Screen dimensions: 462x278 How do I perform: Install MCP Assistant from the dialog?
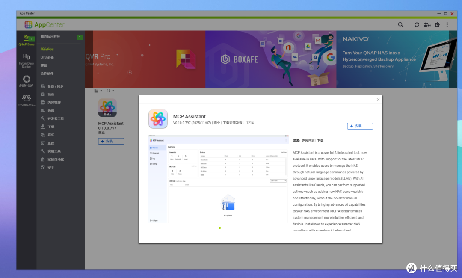(360, 126)
